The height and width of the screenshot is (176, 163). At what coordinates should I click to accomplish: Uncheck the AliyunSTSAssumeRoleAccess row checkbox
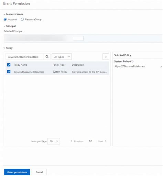(9, 72)
